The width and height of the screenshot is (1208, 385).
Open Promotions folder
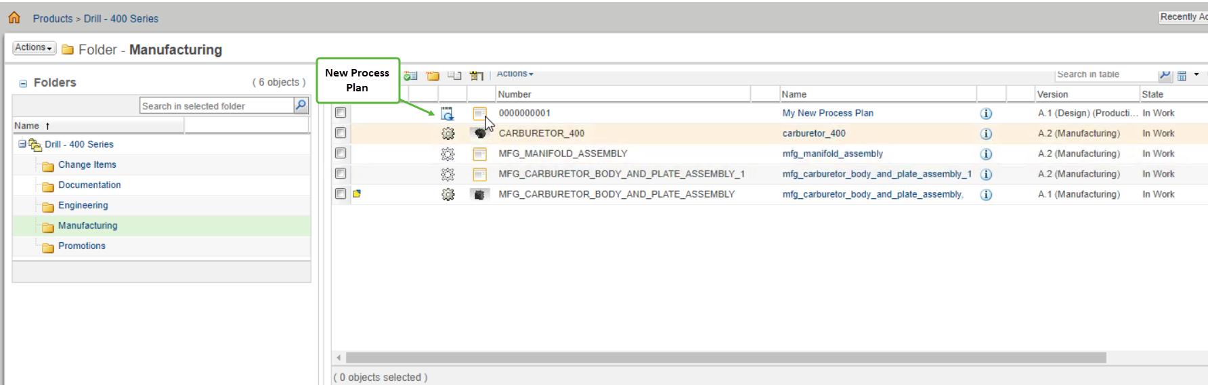[x=81, y=246]
